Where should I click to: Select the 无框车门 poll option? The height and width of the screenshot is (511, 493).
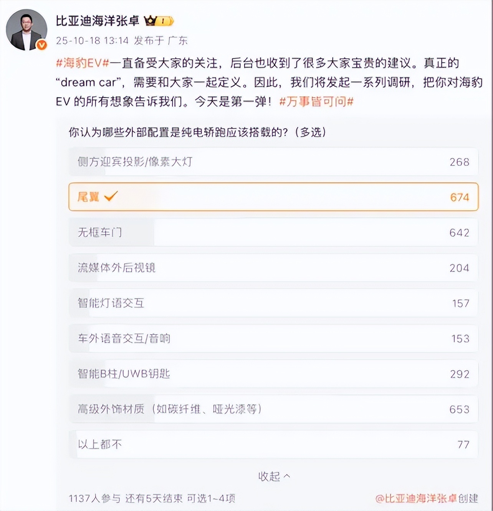tap(273, 232)
